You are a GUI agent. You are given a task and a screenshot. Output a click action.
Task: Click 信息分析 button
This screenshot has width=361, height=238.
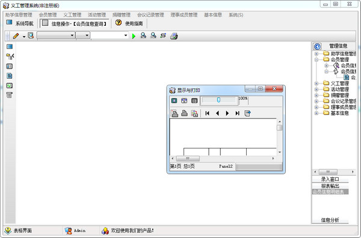point(330,220)
